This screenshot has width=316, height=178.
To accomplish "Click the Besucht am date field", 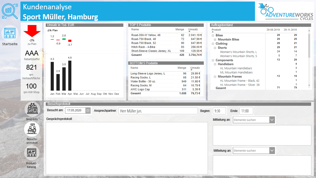I will tap(75, 110).
